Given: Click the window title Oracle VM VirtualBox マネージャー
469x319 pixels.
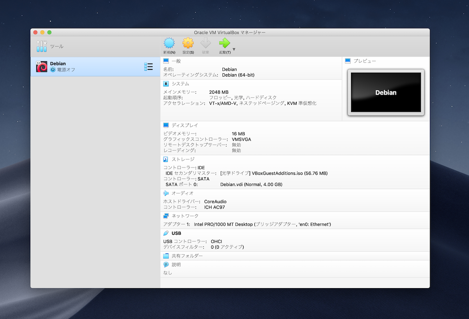Looking at the screenshot, I should pos(230,32).
